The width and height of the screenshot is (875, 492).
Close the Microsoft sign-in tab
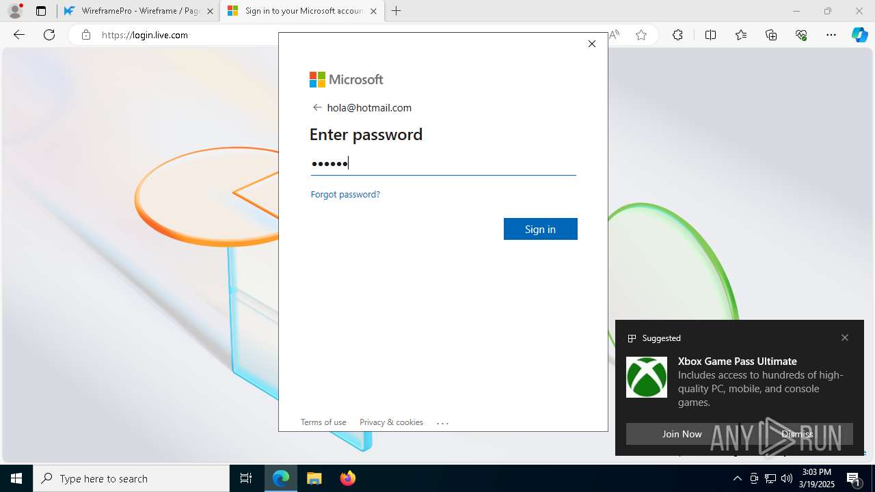pyautogui.click(x=373, y=11)
